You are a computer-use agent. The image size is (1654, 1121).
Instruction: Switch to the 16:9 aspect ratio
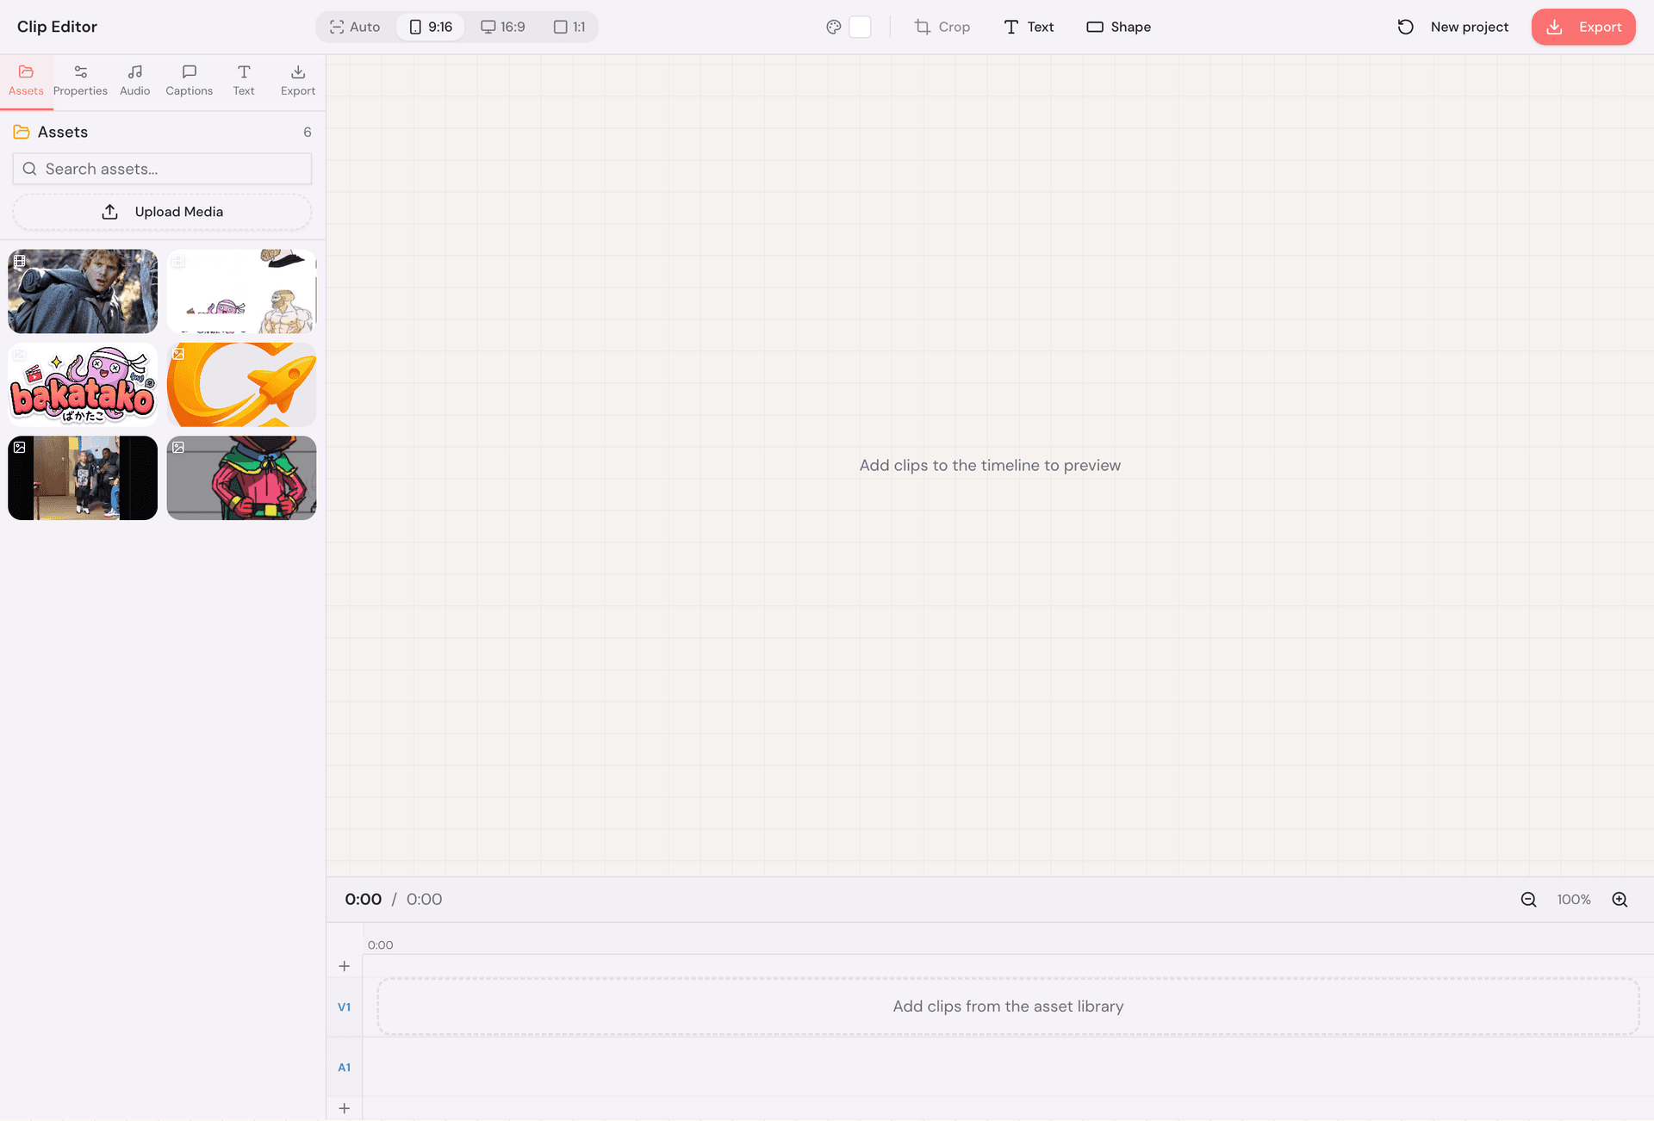point(502,27)
